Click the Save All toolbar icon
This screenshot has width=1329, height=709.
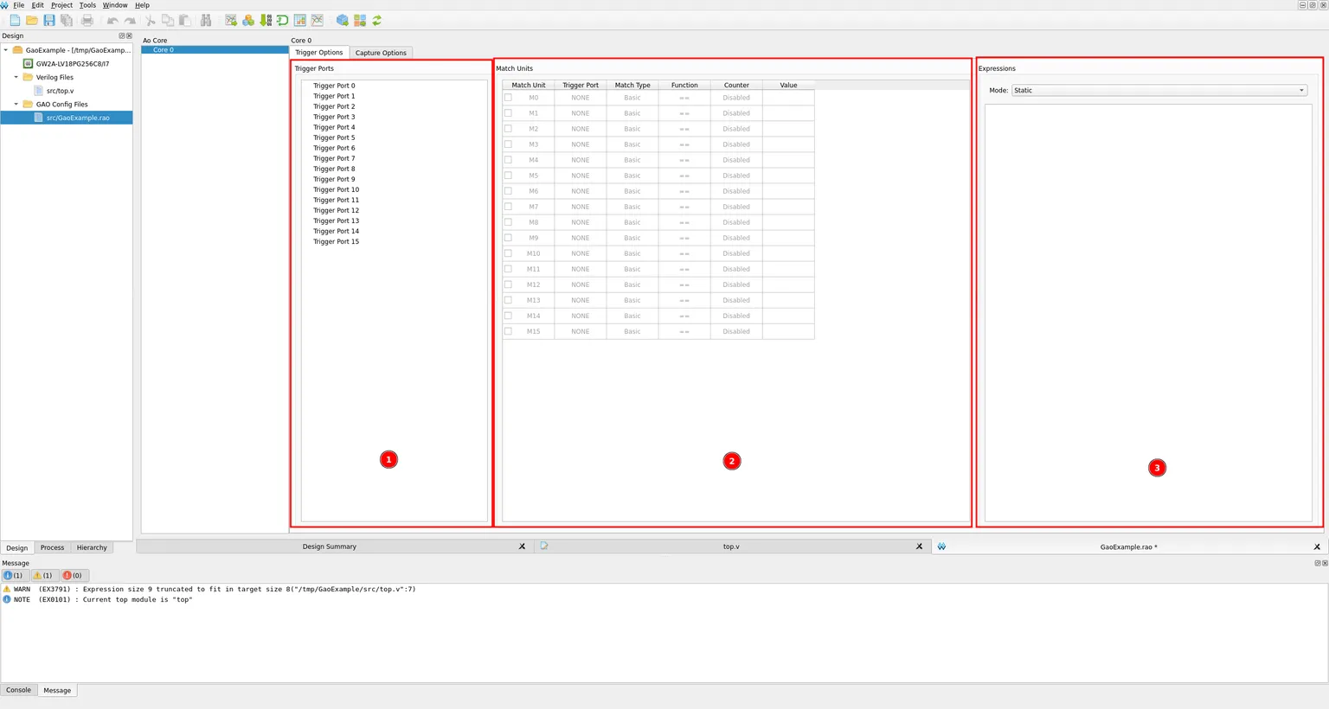[67, 20]
